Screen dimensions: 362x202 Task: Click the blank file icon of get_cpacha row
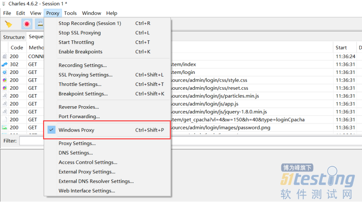tap(5, 119)
